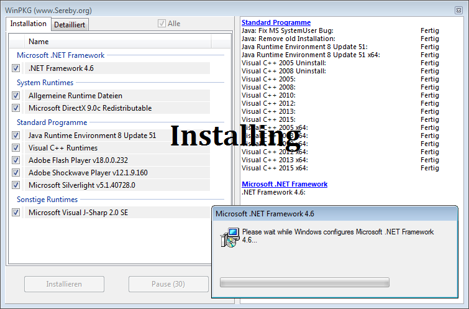Viewport: 469px width, 309px height.
Task: Click log entry Visual C++ 2013 x64
Action: 275,160
